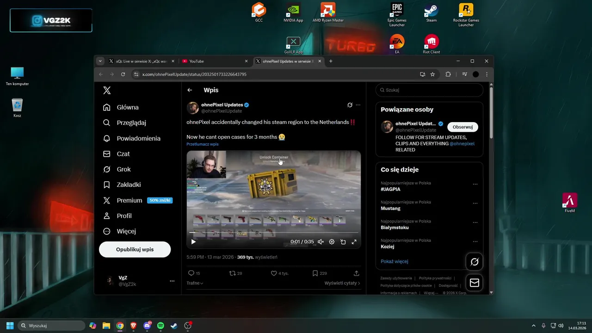Click the Windows Start button
The image size is (592, 333).
pos(10,326)
